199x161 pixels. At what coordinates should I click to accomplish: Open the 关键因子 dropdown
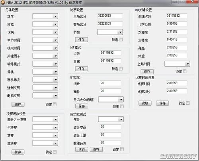point(45,56)
